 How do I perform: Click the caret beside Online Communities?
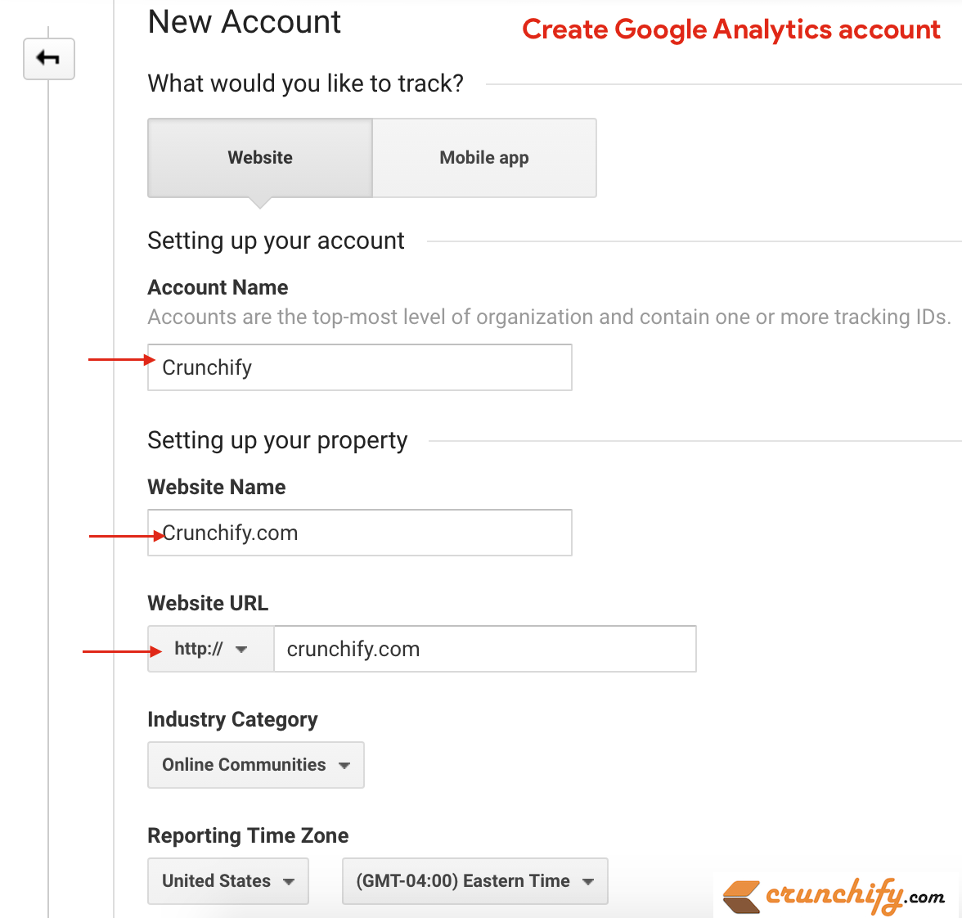[344, 765]
